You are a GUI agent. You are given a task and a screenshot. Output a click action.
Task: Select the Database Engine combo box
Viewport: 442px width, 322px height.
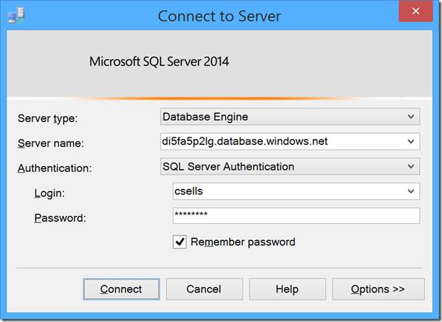290,117
